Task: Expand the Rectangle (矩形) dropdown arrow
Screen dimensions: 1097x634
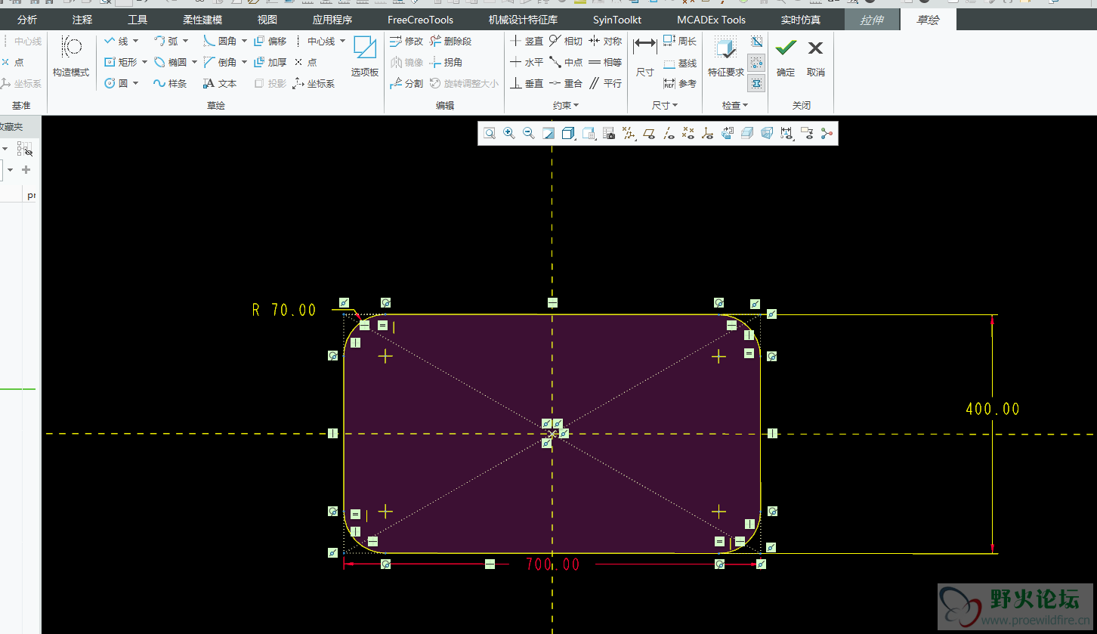Action: point(144,62)
